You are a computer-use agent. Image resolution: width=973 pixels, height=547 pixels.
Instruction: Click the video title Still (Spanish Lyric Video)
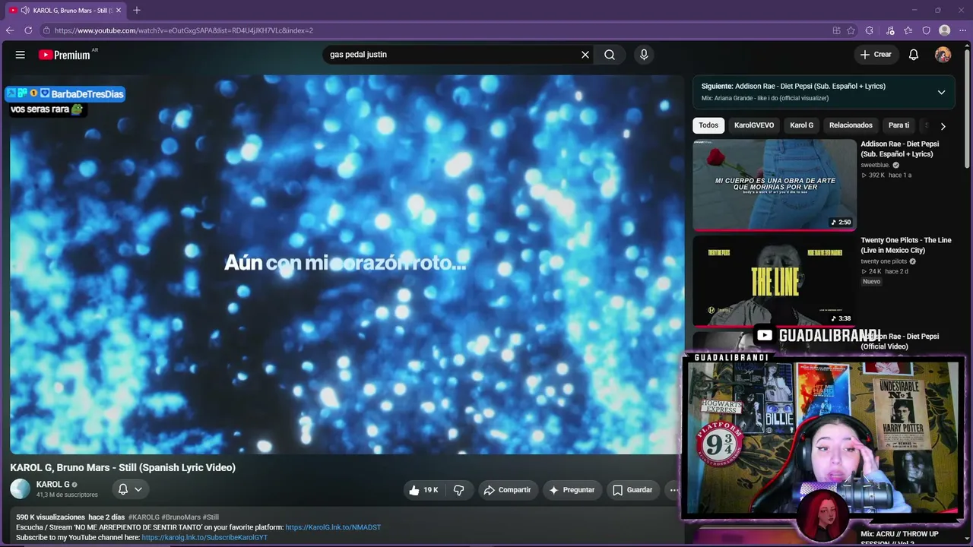[123, 468]
